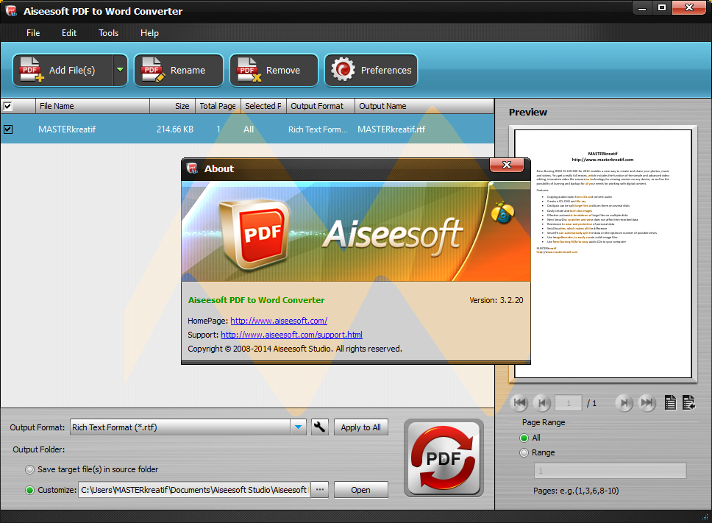Toggle the select-all checkbox in file list header
712x523 pixels.
click(x=9, y=106)
